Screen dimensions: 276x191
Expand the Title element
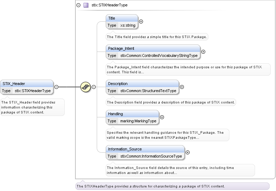coord(141,21)
